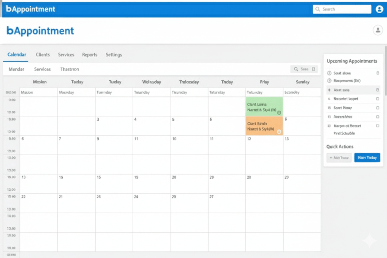Open the Reports tab
This screenshot has width=387, height=258.
[90, 55]
